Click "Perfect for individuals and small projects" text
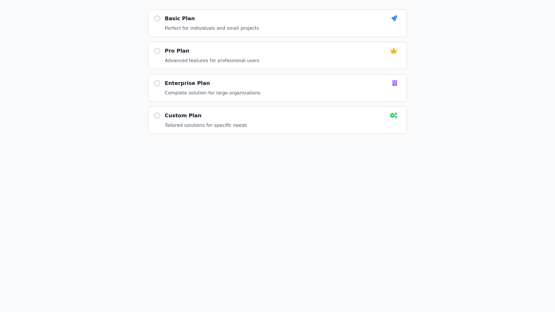The width and height of the screenshot is (555, 312). pyautogui.click(x=212, y=28)
